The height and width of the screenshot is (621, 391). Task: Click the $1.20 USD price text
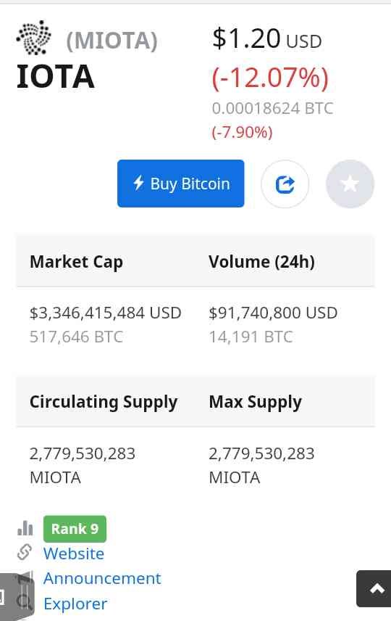[267, 39]
